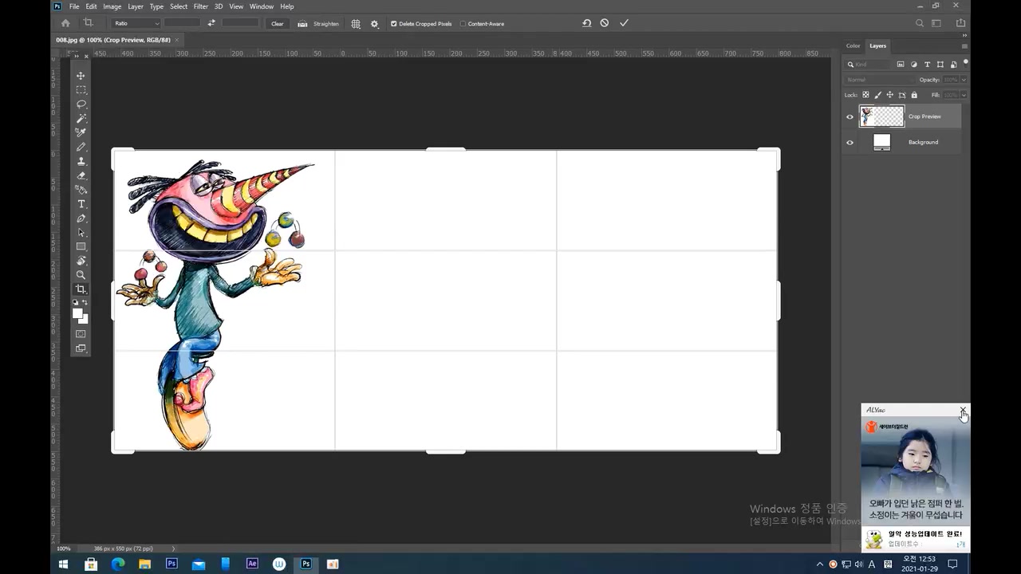Select the Lasso tool
The width and height of the screenshot is (1021, 574).
click(x=81, y=104)
